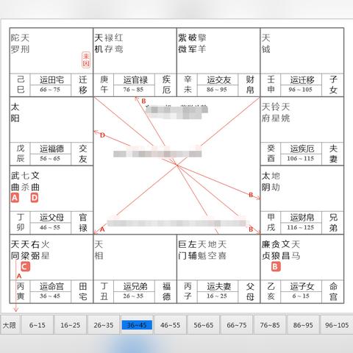This screenshot has height=353, width=353.
Task: Click the 运财帛 palace label
Action: 302,218
